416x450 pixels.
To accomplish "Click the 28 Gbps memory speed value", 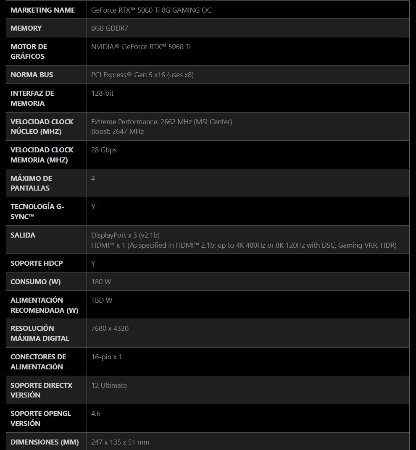I will click(x=104, y=150).
